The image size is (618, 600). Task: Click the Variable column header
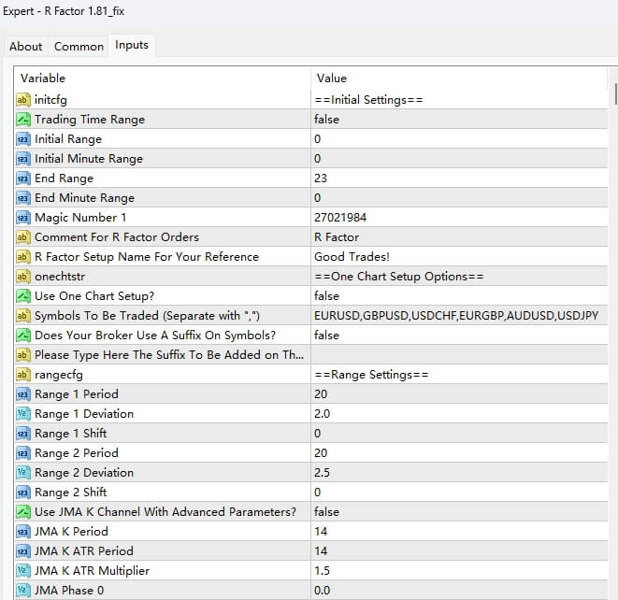[163, 78]
